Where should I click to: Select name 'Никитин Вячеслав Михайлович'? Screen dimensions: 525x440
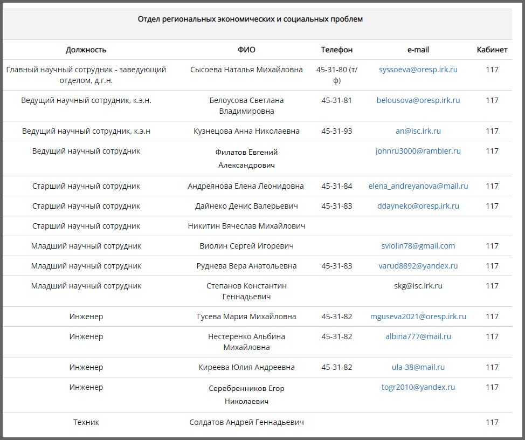click(x=246, y=226)
